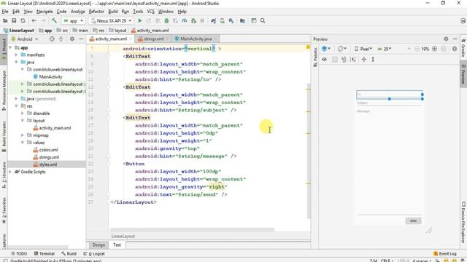467x262 pixels.
Task: Click the Scroll from Source target icon
Action: point(52,39)
